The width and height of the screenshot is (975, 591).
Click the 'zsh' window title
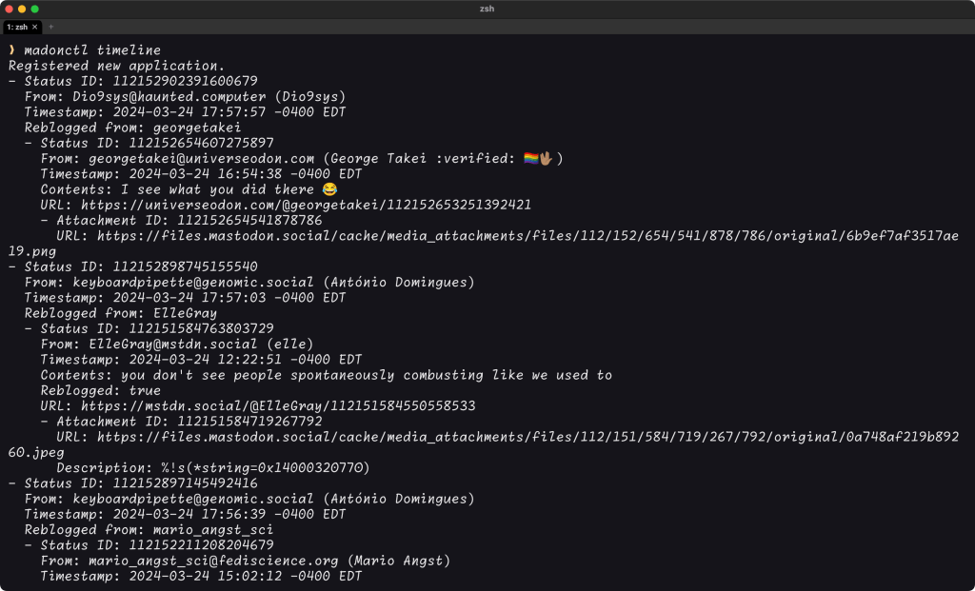coord(487,9)
